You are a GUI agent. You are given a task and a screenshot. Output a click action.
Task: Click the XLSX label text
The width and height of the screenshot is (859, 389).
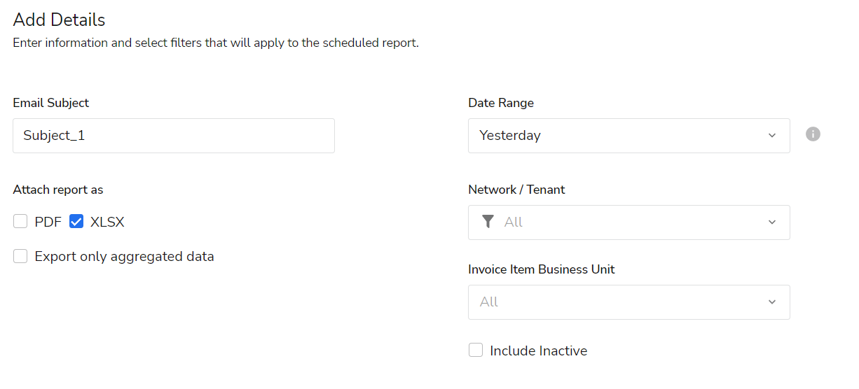107,222
